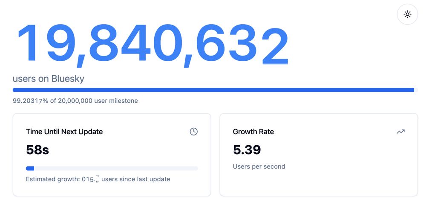Click the 'Time Until Next Update' heading
Image resolution: width=426 pixels, height=200 pixels.
(64, 132)
